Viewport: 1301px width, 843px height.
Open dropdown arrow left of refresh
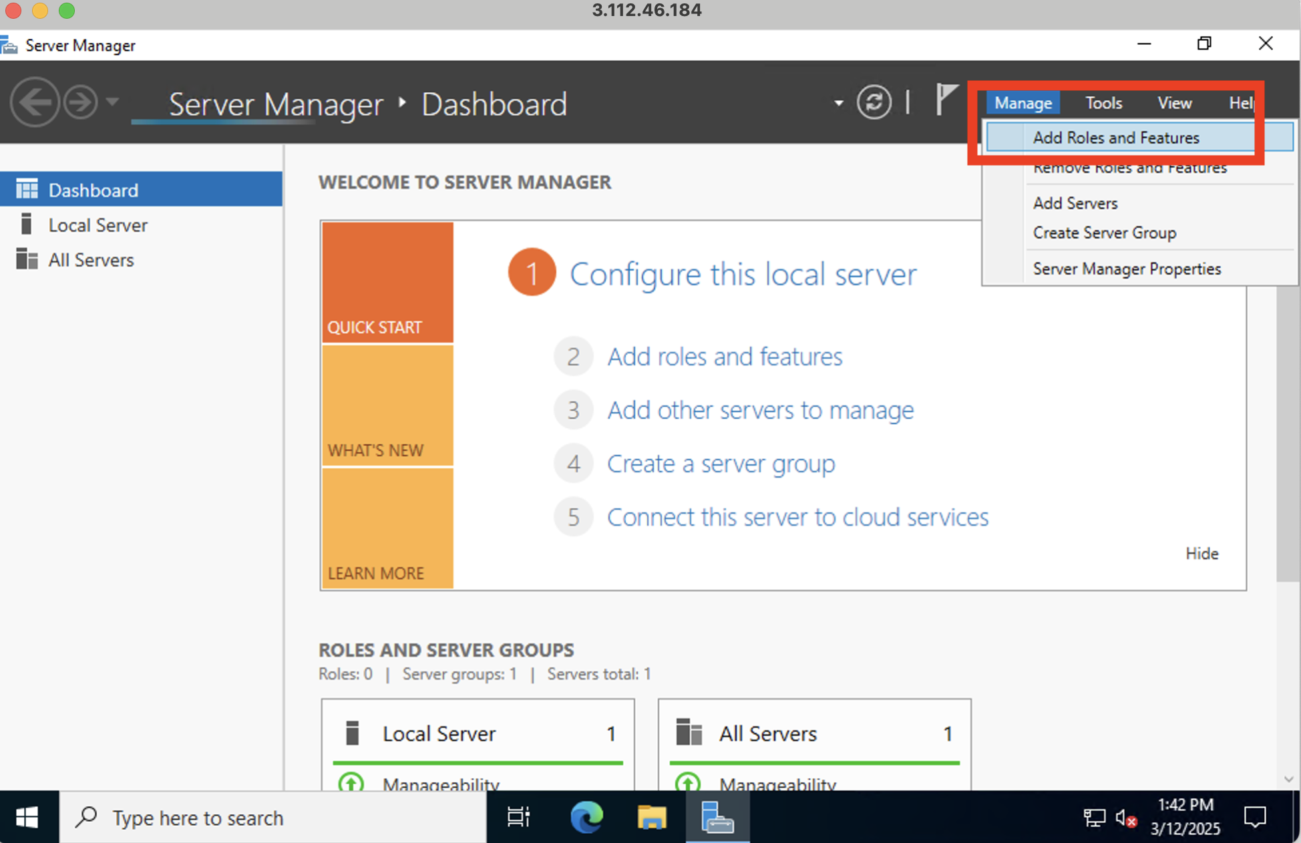click(838, 104)
